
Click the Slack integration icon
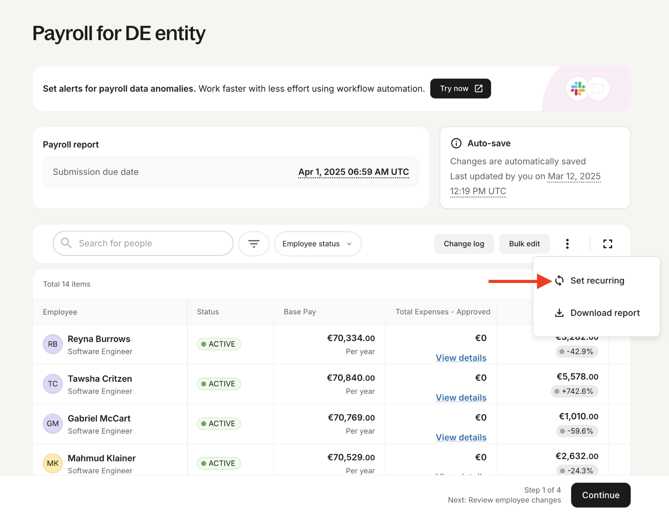(x=577, y=89)
